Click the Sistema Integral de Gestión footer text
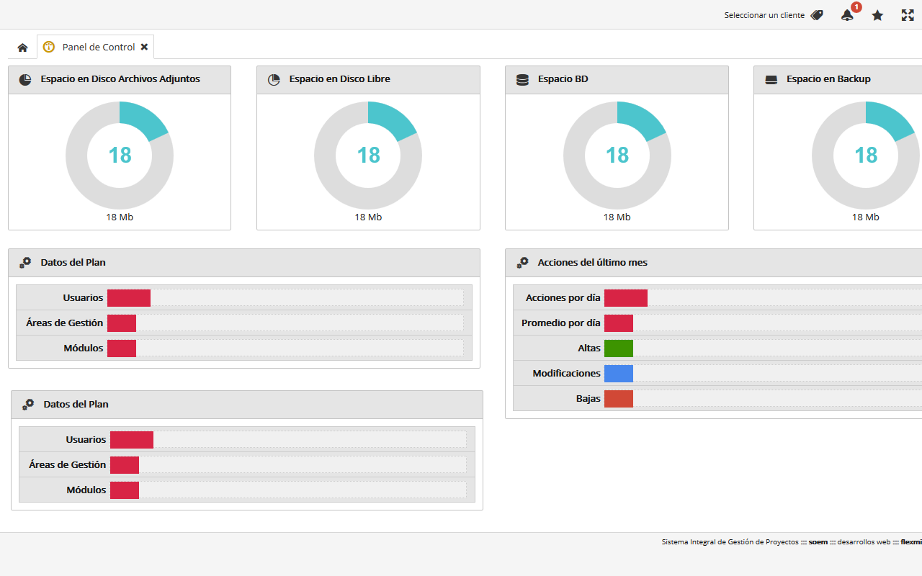 tap(730, 542)
